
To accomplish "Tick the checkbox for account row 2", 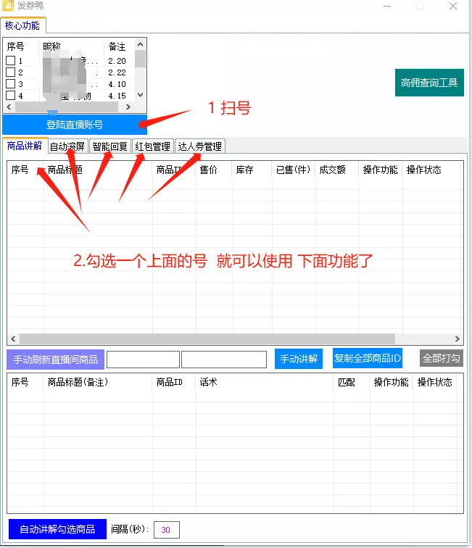I will (x=11, y=72).
